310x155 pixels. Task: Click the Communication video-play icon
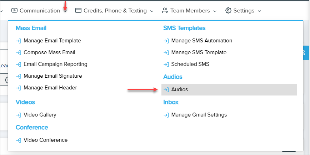pos(15,11)
